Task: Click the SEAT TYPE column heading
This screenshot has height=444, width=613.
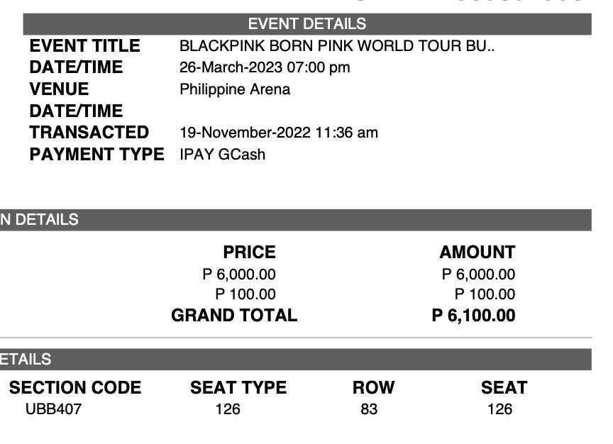Action: (x=238, y=388)
